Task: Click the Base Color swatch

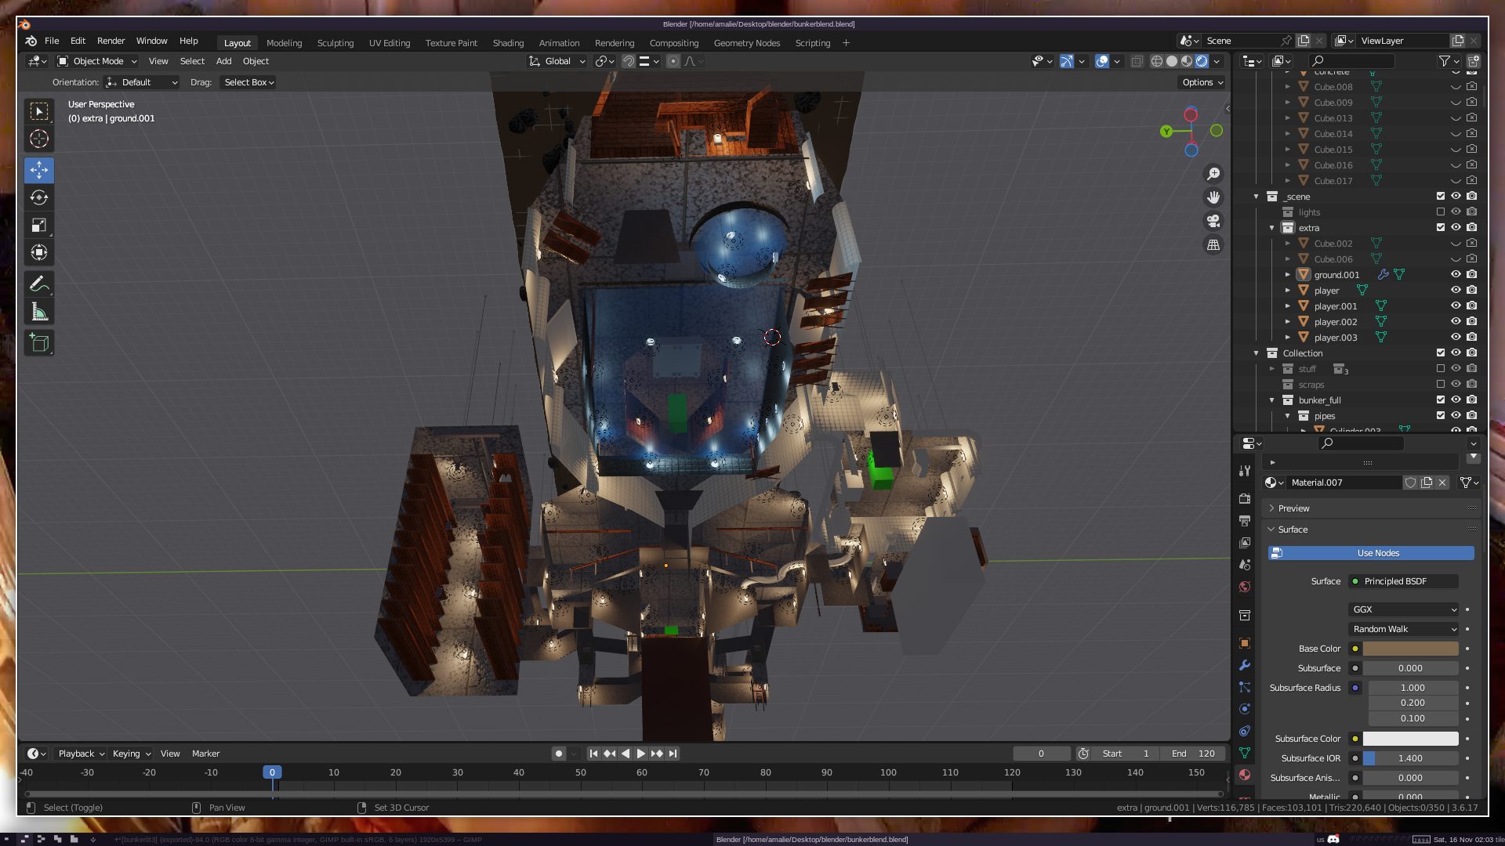Action: pyautogui.click(x=1410, y=649)
